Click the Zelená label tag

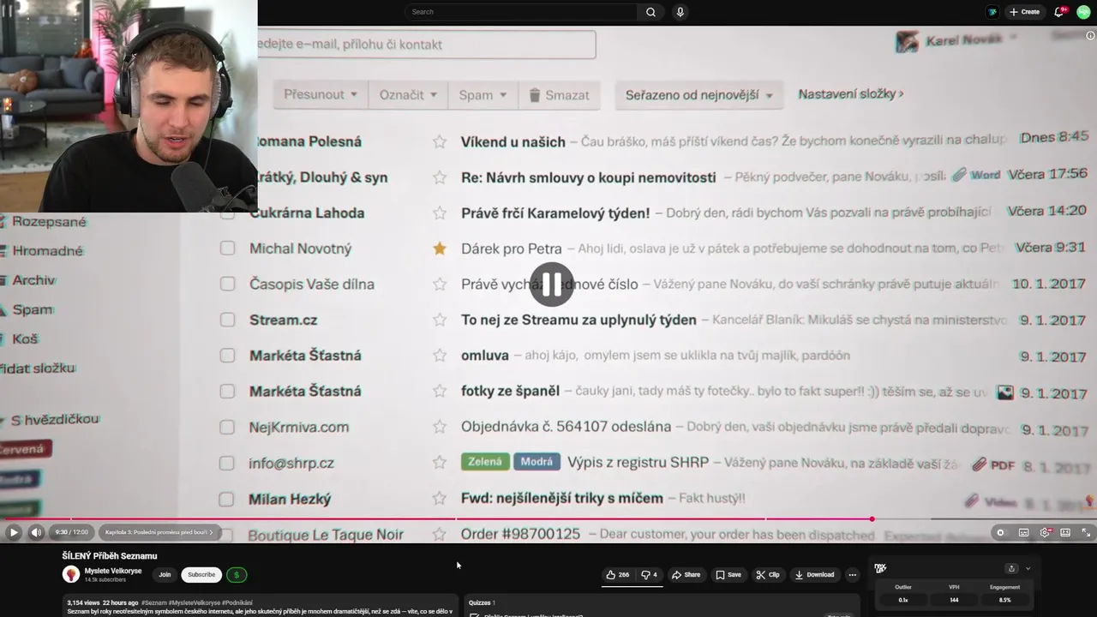pyautogui.click(x=485, y=462)
